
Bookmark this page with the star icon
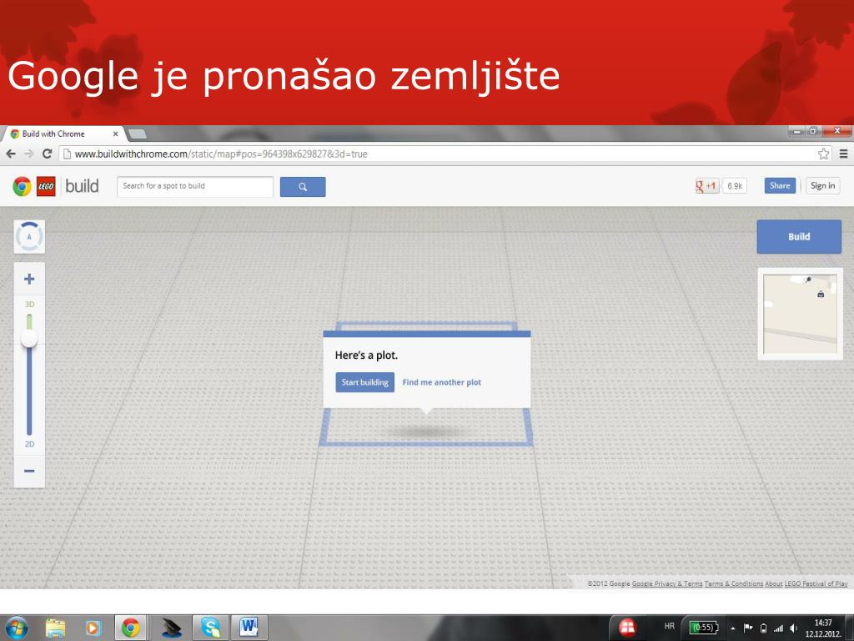click(823, 154)
